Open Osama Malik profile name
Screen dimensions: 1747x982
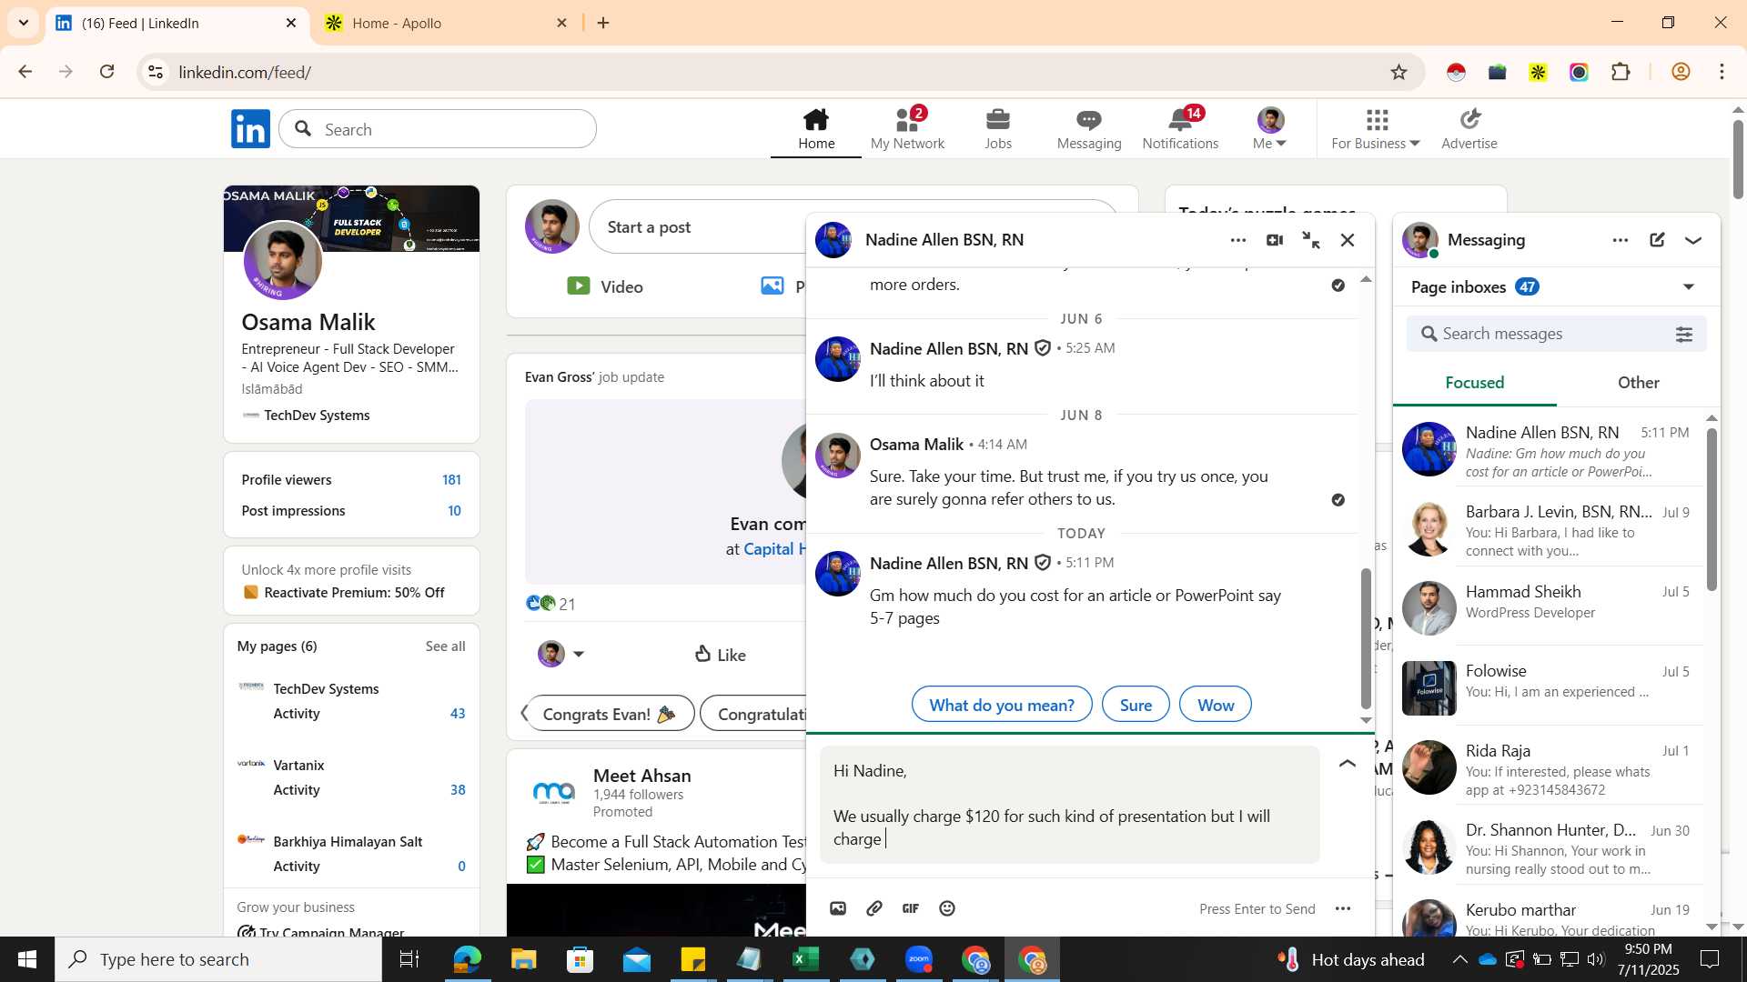[x=308, y=322]
